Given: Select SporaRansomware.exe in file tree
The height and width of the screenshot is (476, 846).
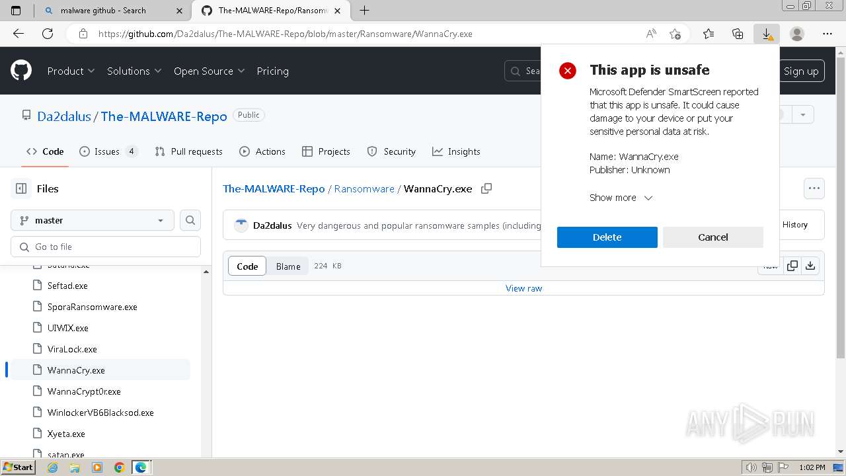Looking at the screenshot, I should tap(93, 307).
